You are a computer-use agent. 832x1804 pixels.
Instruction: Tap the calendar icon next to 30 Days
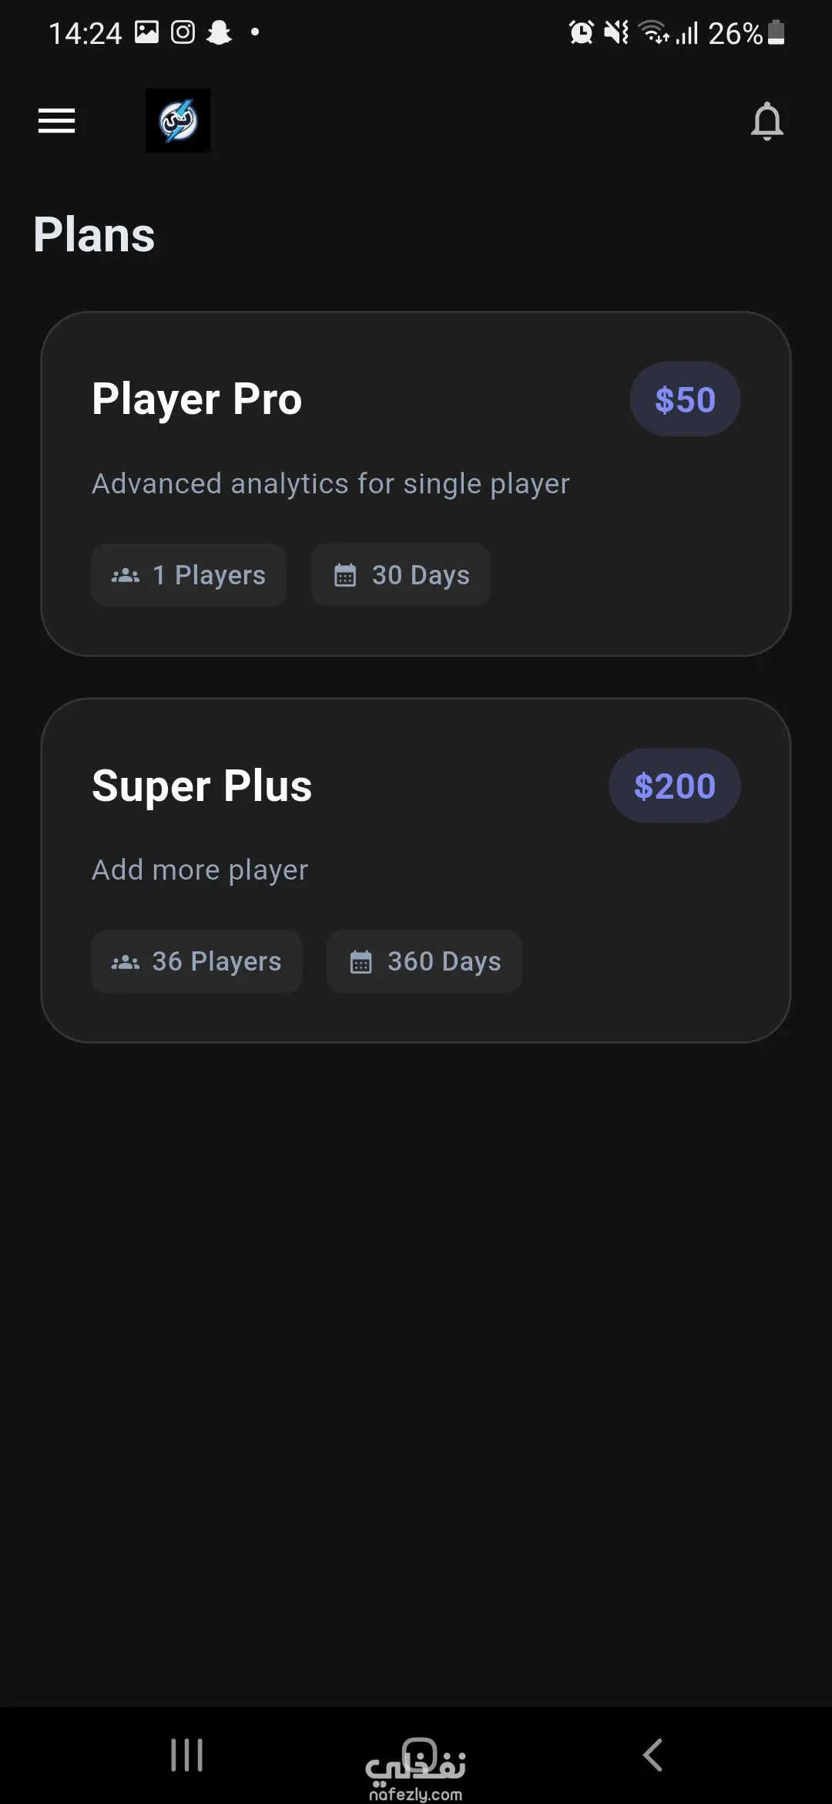[x=345, y=576]
